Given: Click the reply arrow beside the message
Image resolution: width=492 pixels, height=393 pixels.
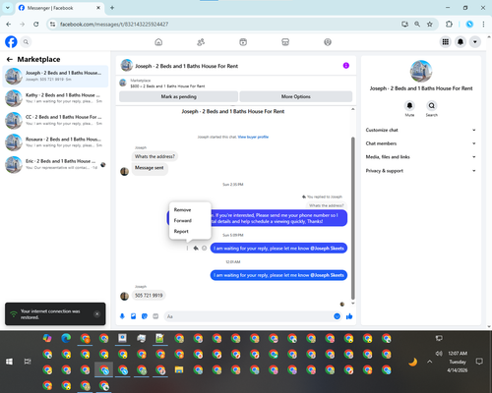Looking at the screenshot, I should (x=196, y=249).
